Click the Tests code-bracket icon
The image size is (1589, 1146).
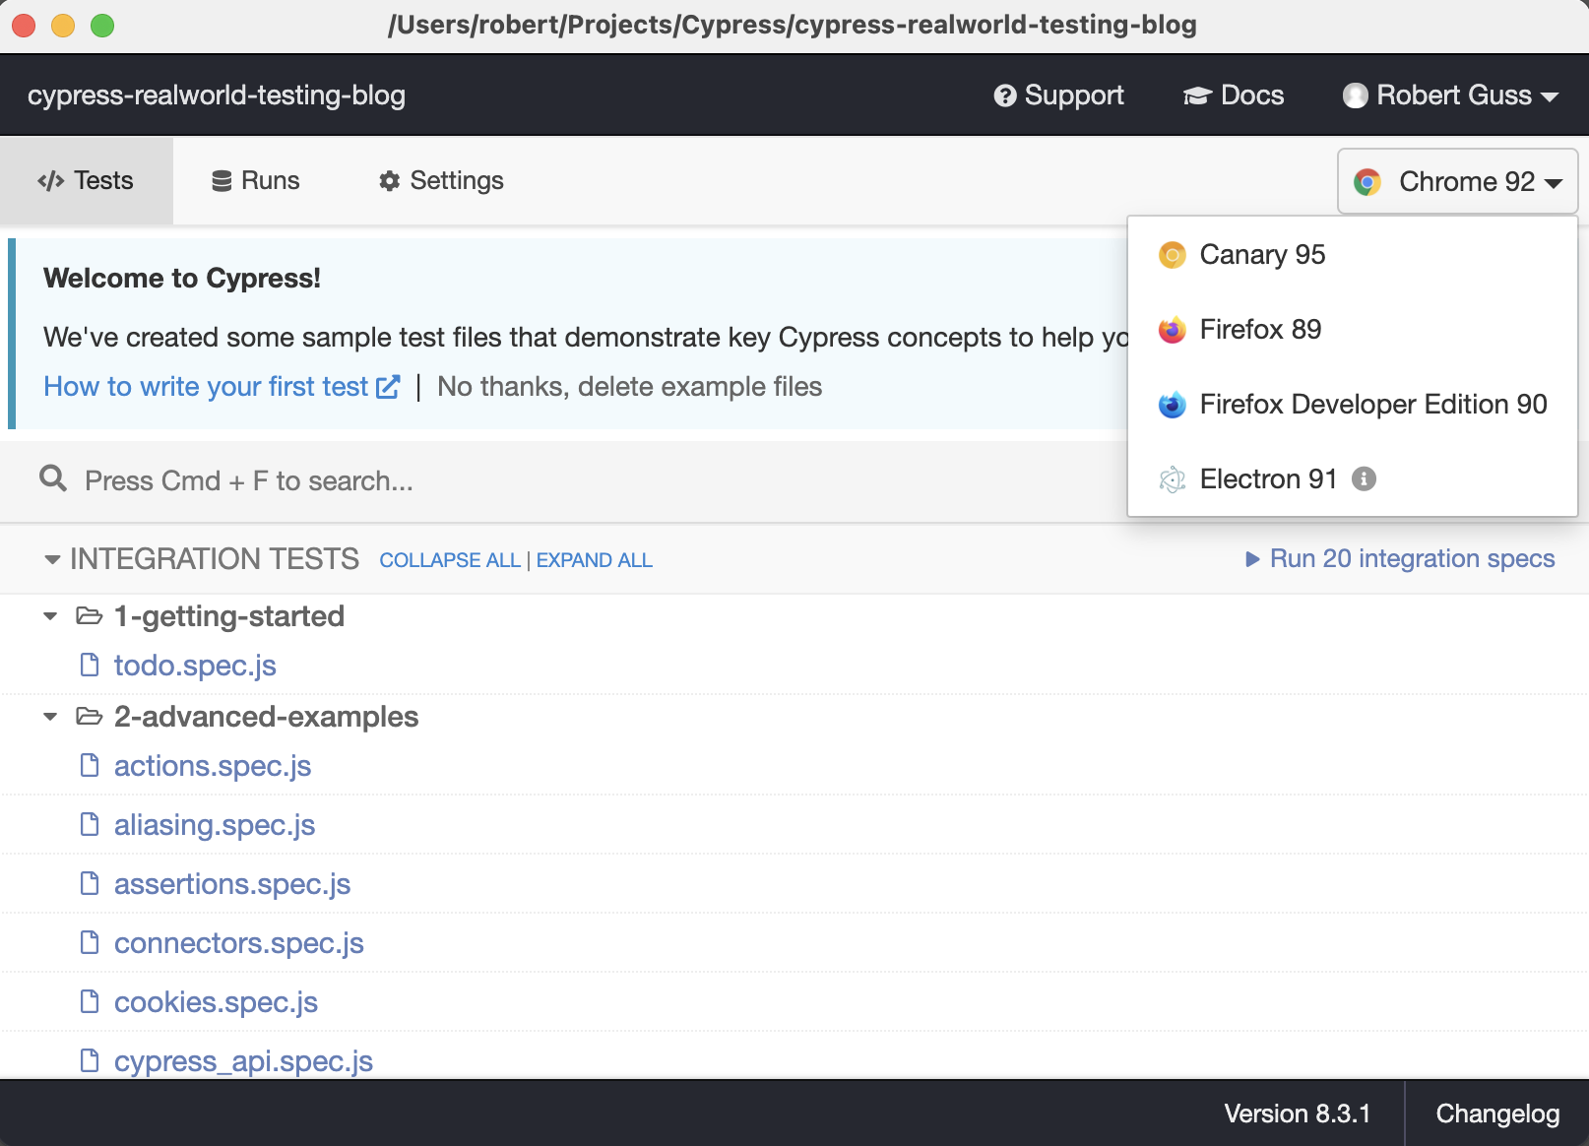pos(51,181)
